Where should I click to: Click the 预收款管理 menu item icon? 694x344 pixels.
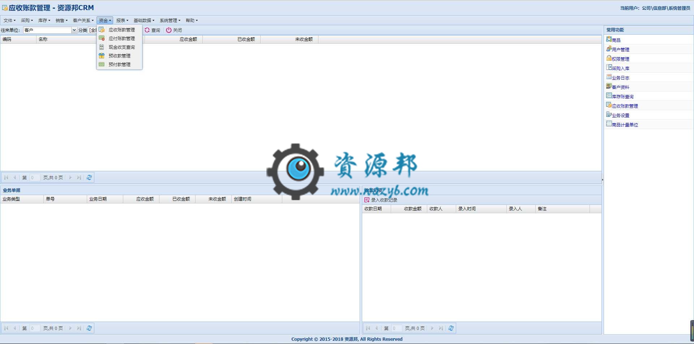[102, 56]
